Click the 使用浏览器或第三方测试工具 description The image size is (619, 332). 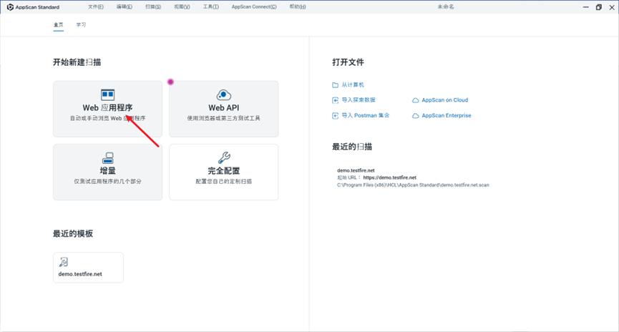click(x=224, y=118)
